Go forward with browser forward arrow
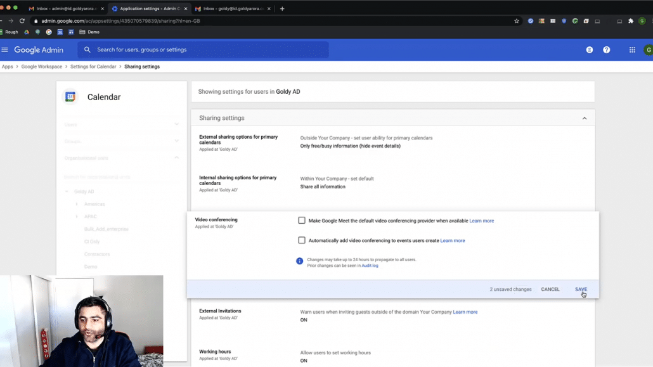The width and height of the screenshot is (653, 367). click(x=10, y=21)
